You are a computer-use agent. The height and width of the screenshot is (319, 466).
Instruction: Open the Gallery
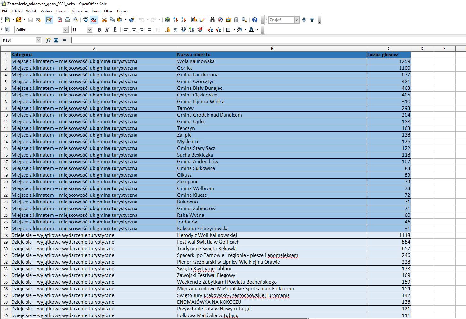point(228,20)
